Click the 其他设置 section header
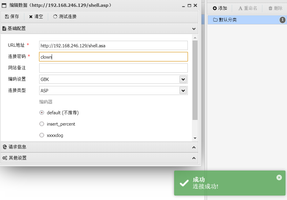Viewport: 287px width, 200px height. [x=100, y=158]
